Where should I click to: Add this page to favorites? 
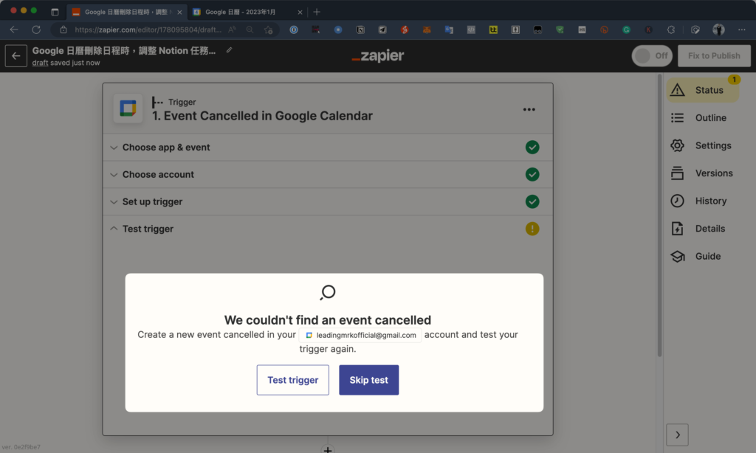(x=269, y=30)
